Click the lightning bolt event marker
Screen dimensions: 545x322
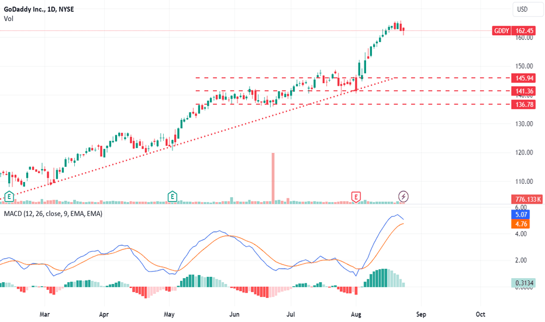[x=403, y=197]
